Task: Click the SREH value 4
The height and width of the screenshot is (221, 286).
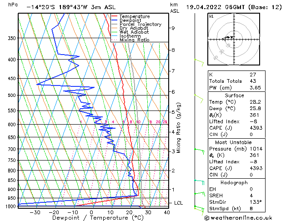Action: tap(251, 196)
